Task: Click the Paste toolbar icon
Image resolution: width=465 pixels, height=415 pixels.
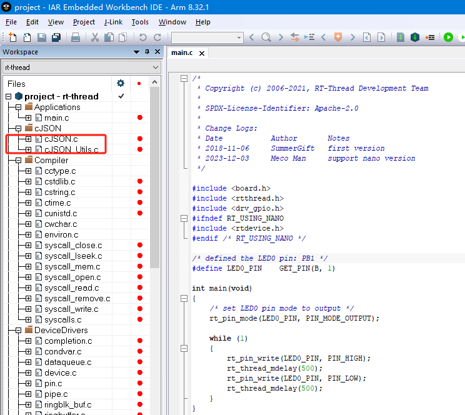Action: pyautogui.click(x=122, y=37)
